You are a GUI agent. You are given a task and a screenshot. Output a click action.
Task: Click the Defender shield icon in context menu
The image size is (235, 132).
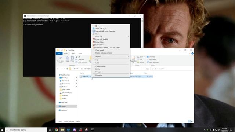tap(94, 31)
